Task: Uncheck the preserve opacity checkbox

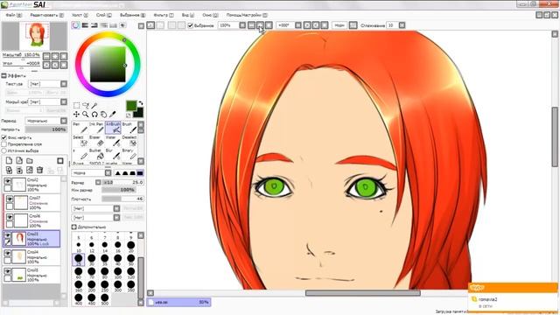Action: coord(4,137)
